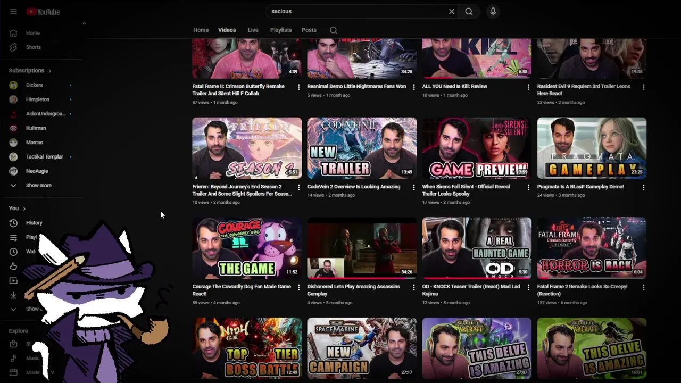Select the Videos tab

pyautogui.click(x=227, y=30)
